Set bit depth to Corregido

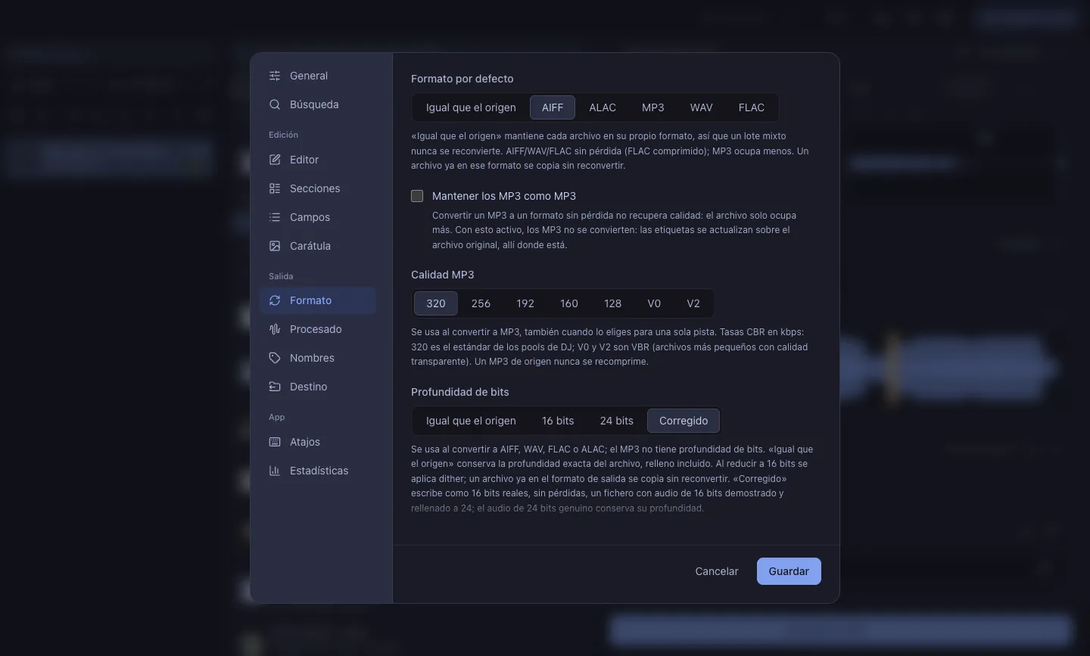point(684,421)
